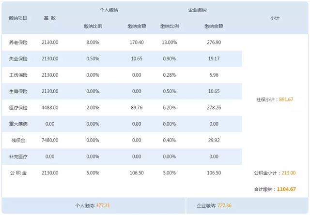Click the 基数 column header
The width and height of the screenshot is (310, 215).
[x=50, y=18]
